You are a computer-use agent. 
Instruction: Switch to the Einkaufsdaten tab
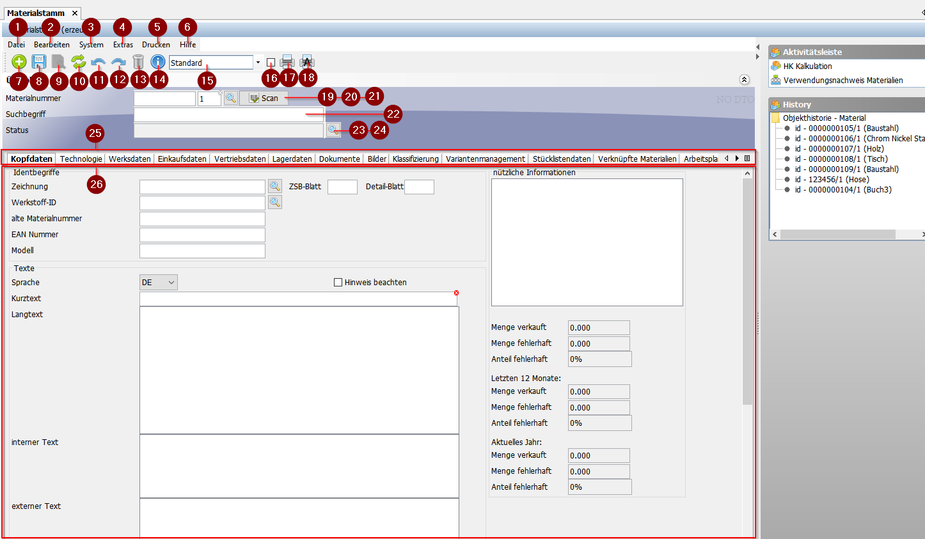[182, 159]
